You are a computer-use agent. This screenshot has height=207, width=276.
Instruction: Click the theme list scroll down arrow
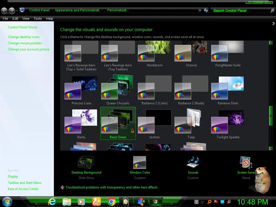(x=271, y=149)
